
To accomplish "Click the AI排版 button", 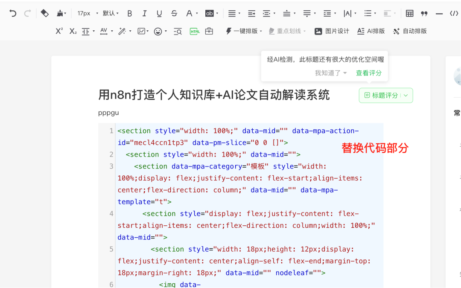I will (371, 31).
